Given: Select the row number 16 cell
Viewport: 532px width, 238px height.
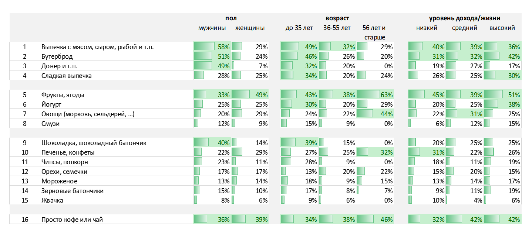Looking at the screenshot, I should point(25,220).
